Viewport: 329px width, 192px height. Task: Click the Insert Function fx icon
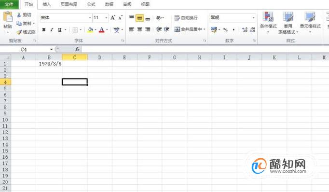(x=77, y=49)
